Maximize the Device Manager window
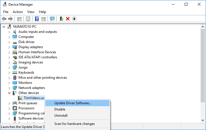The width and height of the screenshot is (206, 130). click(x=186, y=4)
